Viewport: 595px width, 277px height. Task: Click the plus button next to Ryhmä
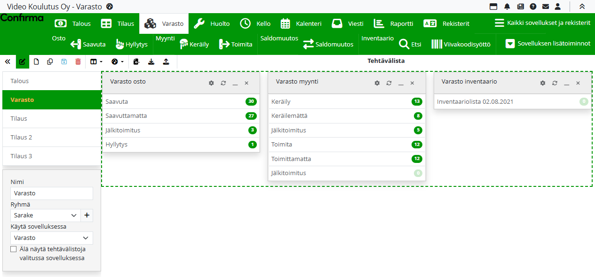87,215
